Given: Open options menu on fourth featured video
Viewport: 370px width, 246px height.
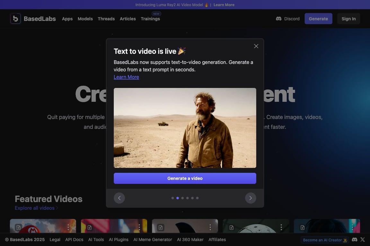Looking at the screenshot, I should pos(281,227).
